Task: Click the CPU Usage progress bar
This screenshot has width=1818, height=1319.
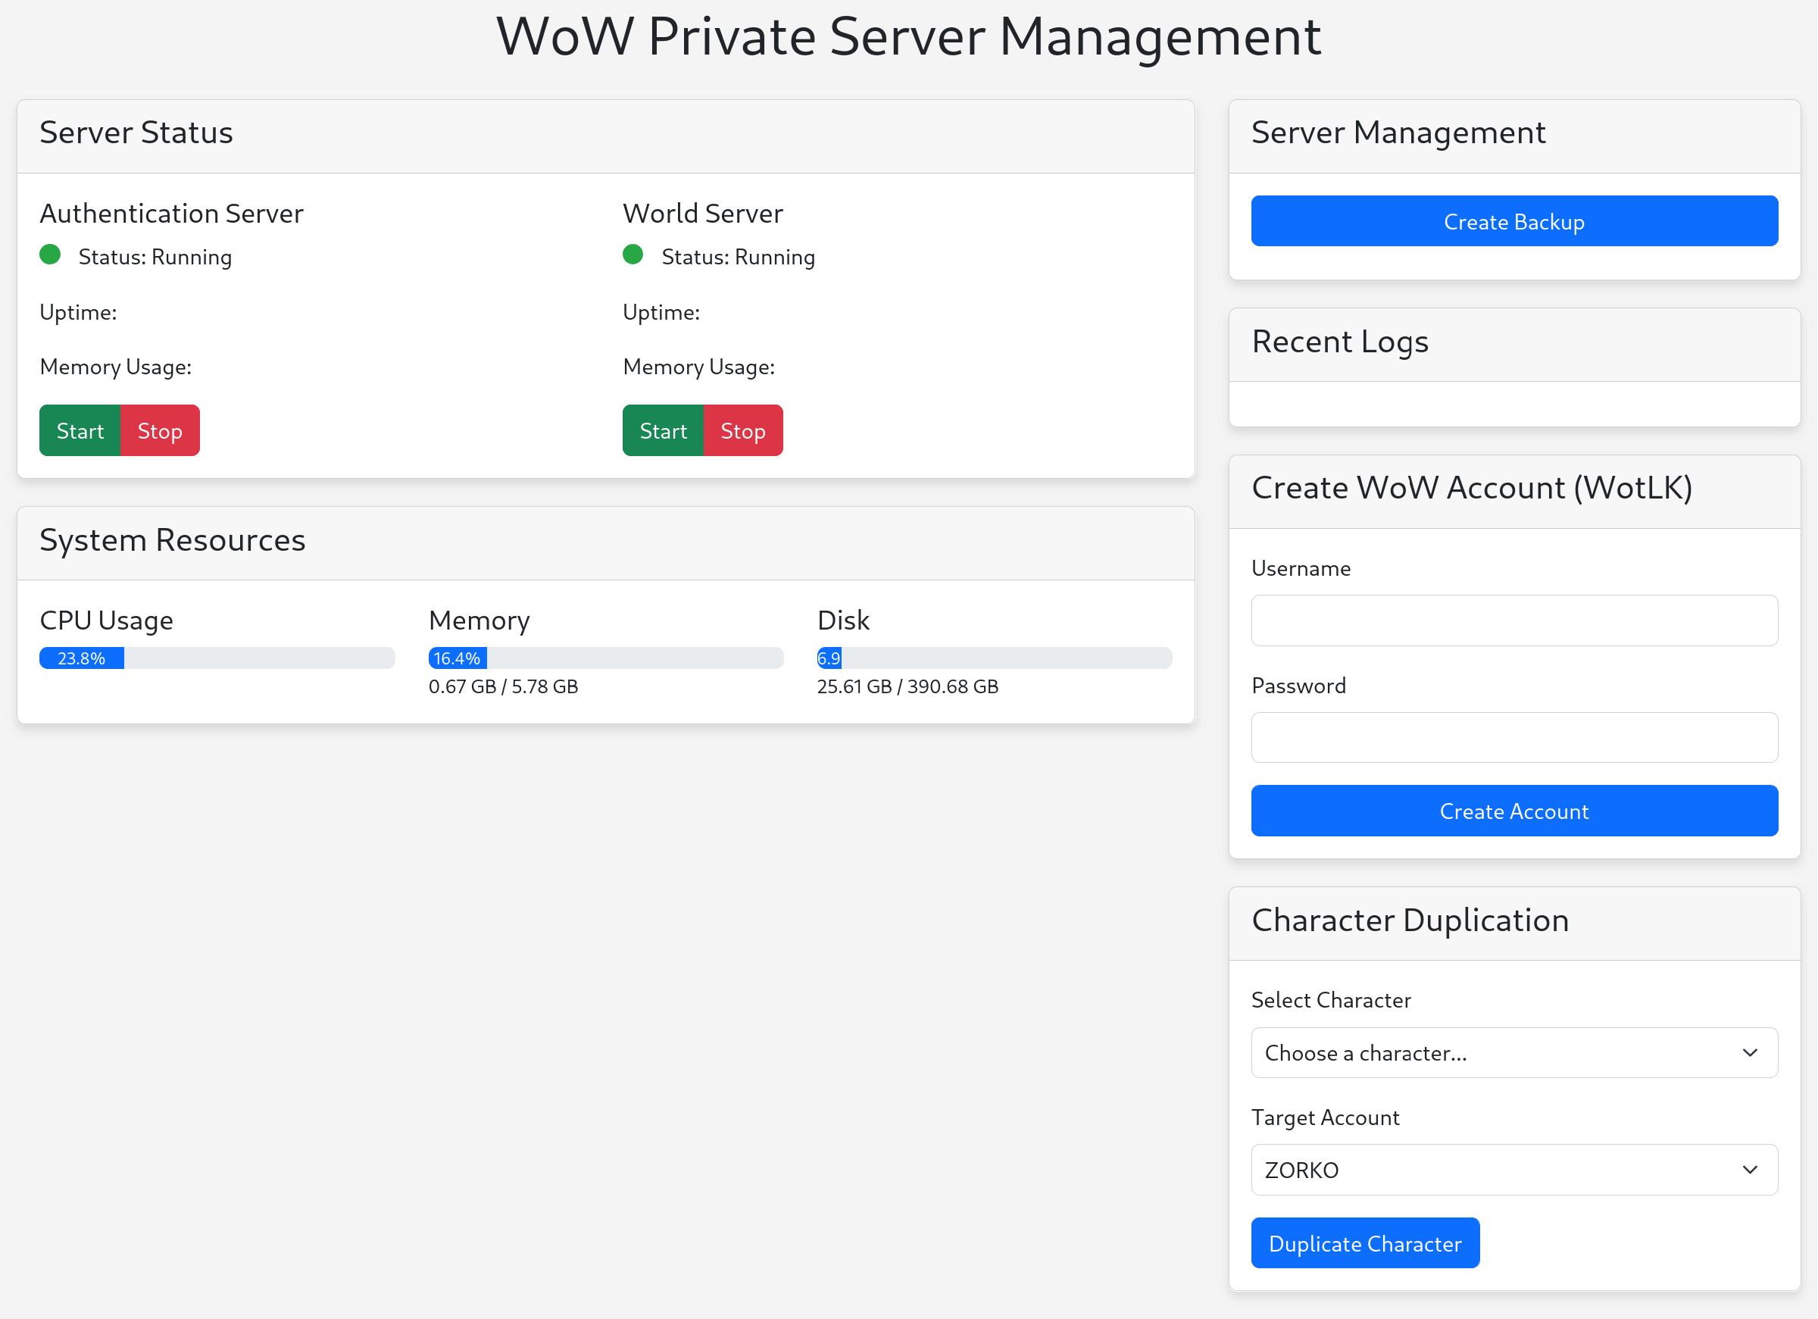Action: [x=217, y=658]
